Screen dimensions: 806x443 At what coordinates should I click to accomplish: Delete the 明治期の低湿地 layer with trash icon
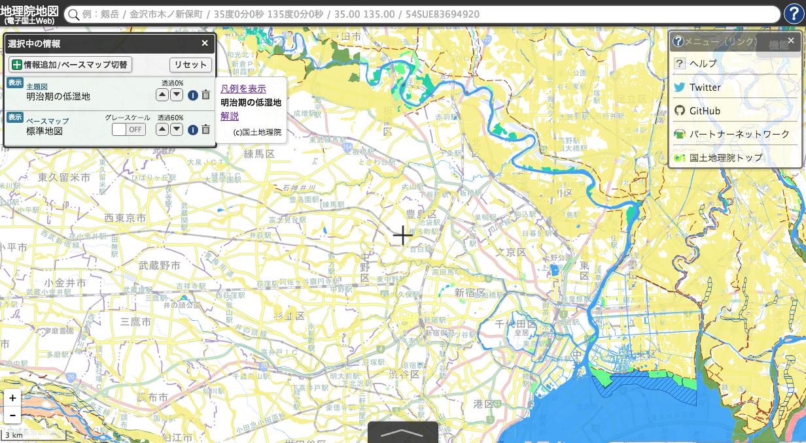[x=205, y=95]
